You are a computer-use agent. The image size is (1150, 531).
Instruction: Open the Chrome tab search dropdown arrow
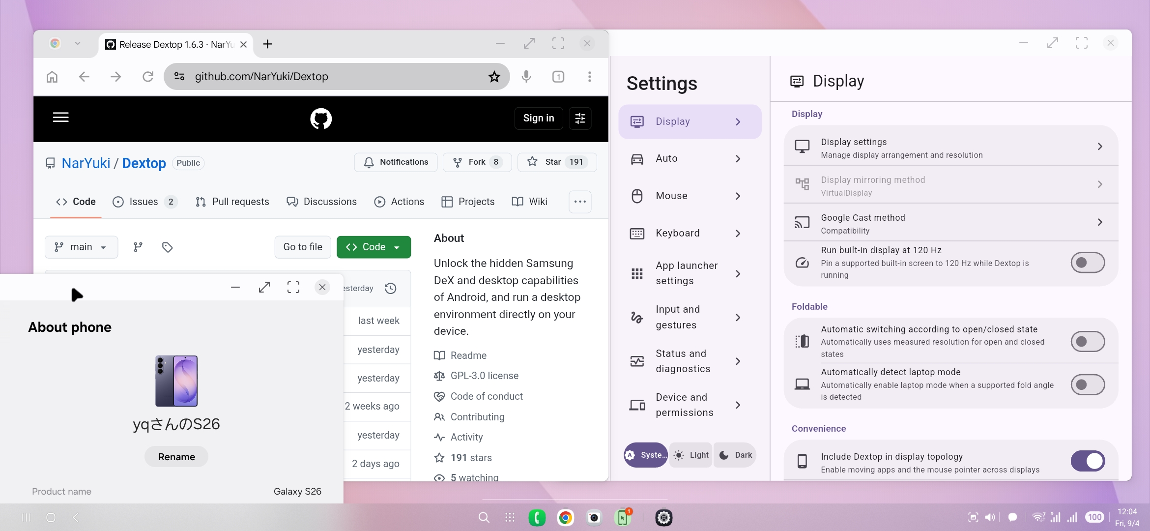[x=78, y=44]
